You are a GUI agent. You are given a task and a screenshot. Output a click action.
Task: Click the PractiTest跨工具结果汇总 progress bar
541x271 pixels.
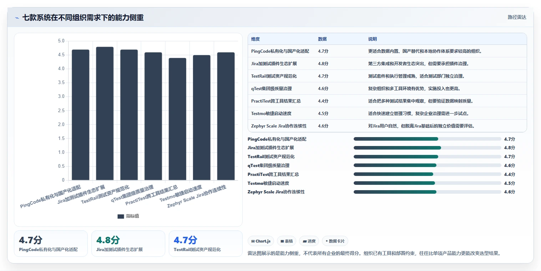click(428, 174)
